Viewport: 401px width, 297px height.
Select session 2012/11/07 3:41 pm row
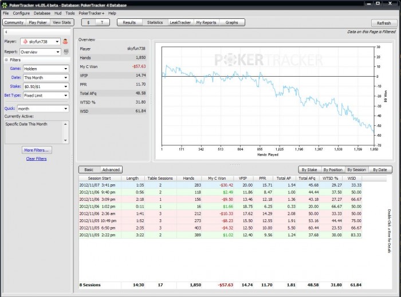pyautogui.click(x=220, y=185)
